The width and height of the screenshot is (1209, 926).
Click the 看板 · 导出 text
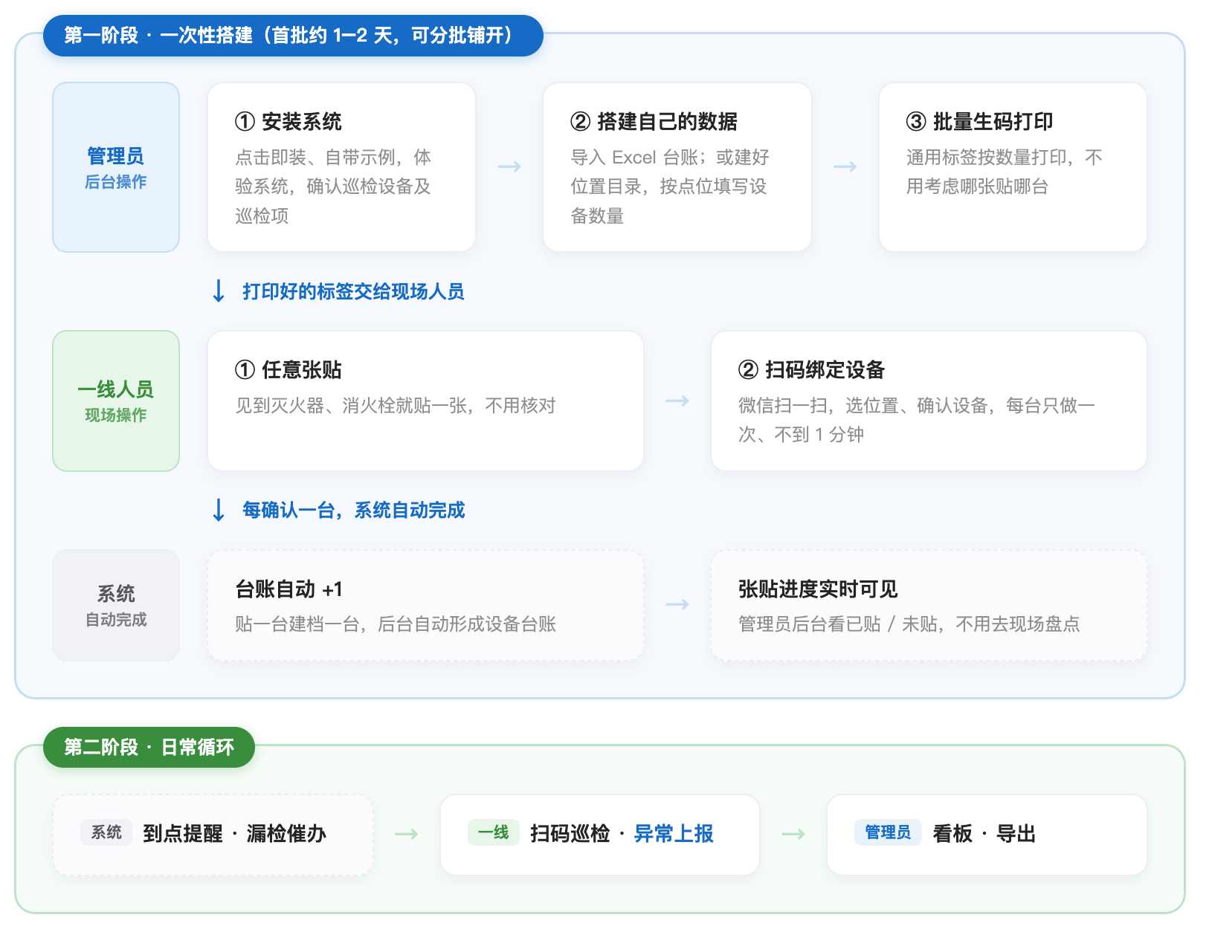(x=984, y=834)
